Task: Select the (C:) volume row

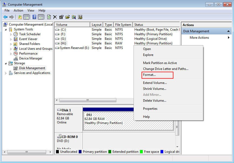Action: (117, 30)
